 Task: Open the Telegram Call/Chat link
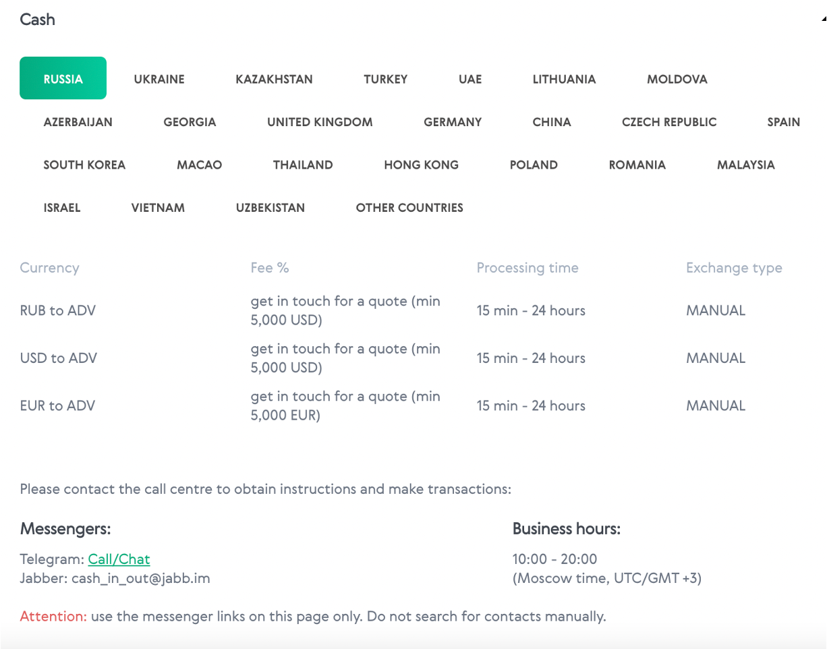click(119, 559)
